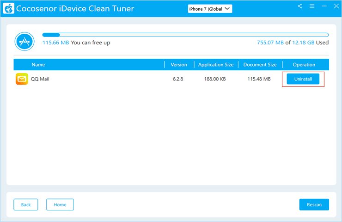Sort by the Name column header
The width and height of the screenshot is (342, 222).
click(x=38, y=65)
